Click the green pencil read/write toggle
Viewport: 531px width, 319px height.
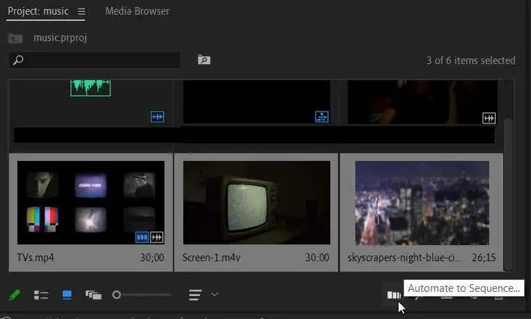[x=14, y=295]
